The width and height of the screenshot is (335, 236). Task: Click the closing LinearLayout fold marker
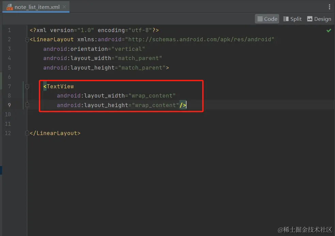tap(27, 133)
